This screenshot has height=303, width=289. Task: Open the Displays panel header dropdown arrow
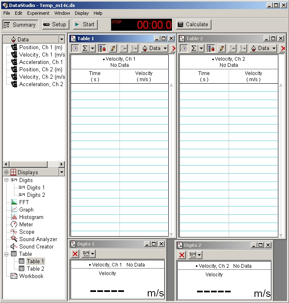62,172
